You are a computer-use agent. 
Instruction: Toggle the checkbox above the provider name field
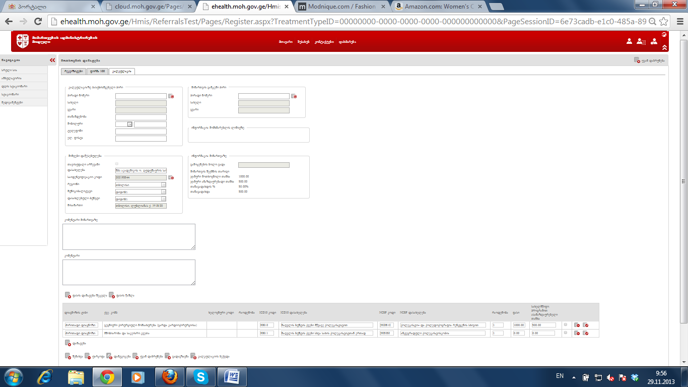pyautogui.click(x=117, y=164)
